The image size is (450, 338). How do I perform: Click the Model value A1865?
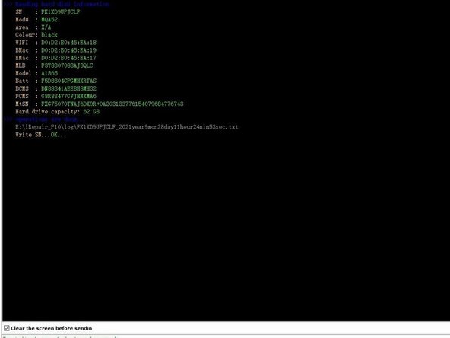point(49,73)
